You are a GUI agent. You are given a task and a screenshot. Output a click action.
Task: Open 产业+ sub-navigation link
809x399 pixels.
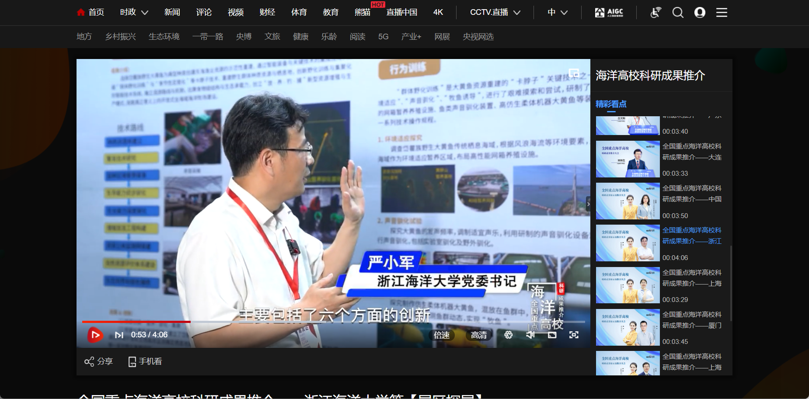tap(411, 37)
